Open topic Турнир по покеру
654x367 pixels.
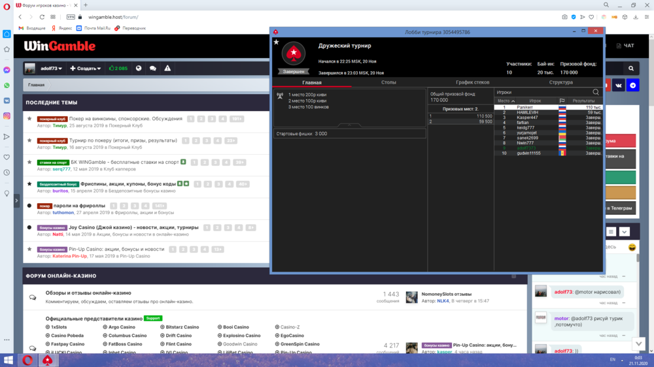point(124,140)
